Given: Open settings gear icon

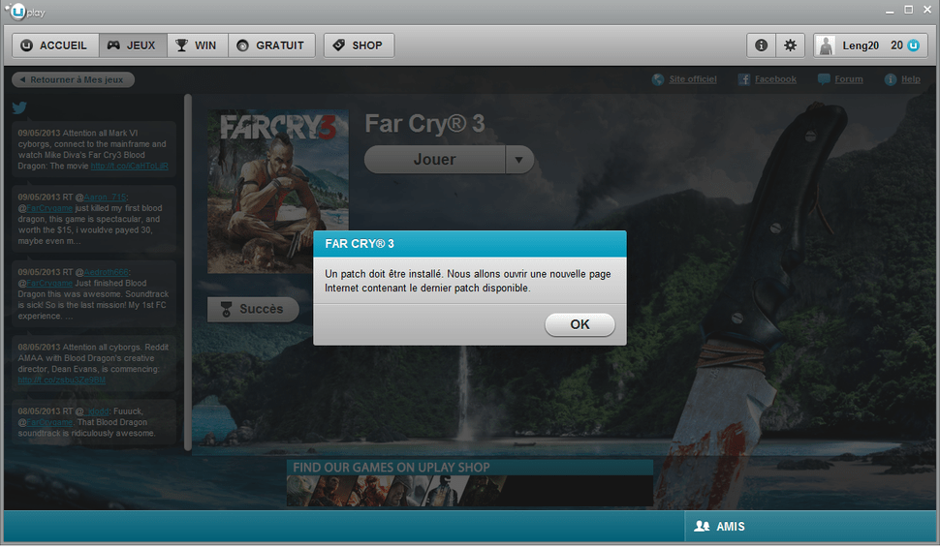Looking at the screenshot, I should (791, 46).
